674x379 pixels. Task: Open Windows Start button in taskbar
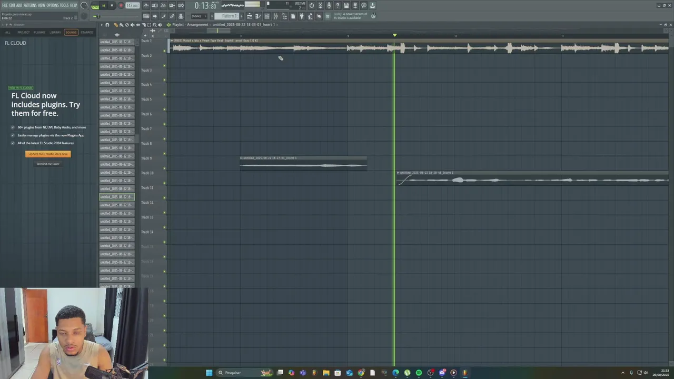[209, 373]
